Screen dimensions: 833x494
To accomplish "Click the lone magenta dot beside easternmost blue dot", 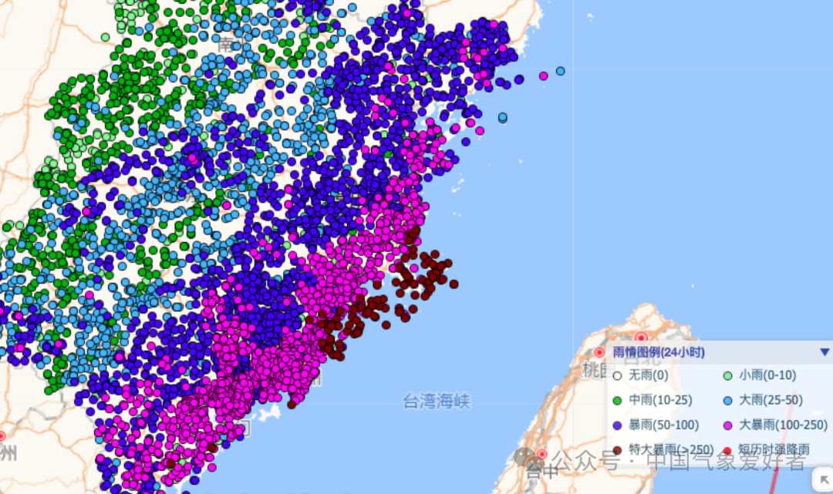I will coord(544,76).
